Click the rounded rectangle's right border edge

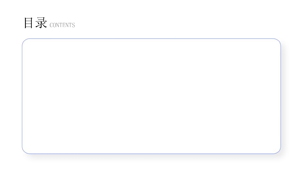tap(281, 96)
